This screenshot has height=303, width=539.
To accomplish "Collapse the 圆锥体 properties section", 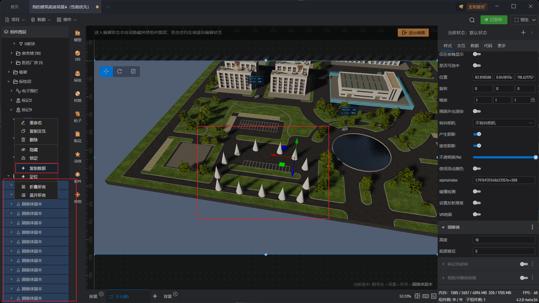I will tap(443, 227).
